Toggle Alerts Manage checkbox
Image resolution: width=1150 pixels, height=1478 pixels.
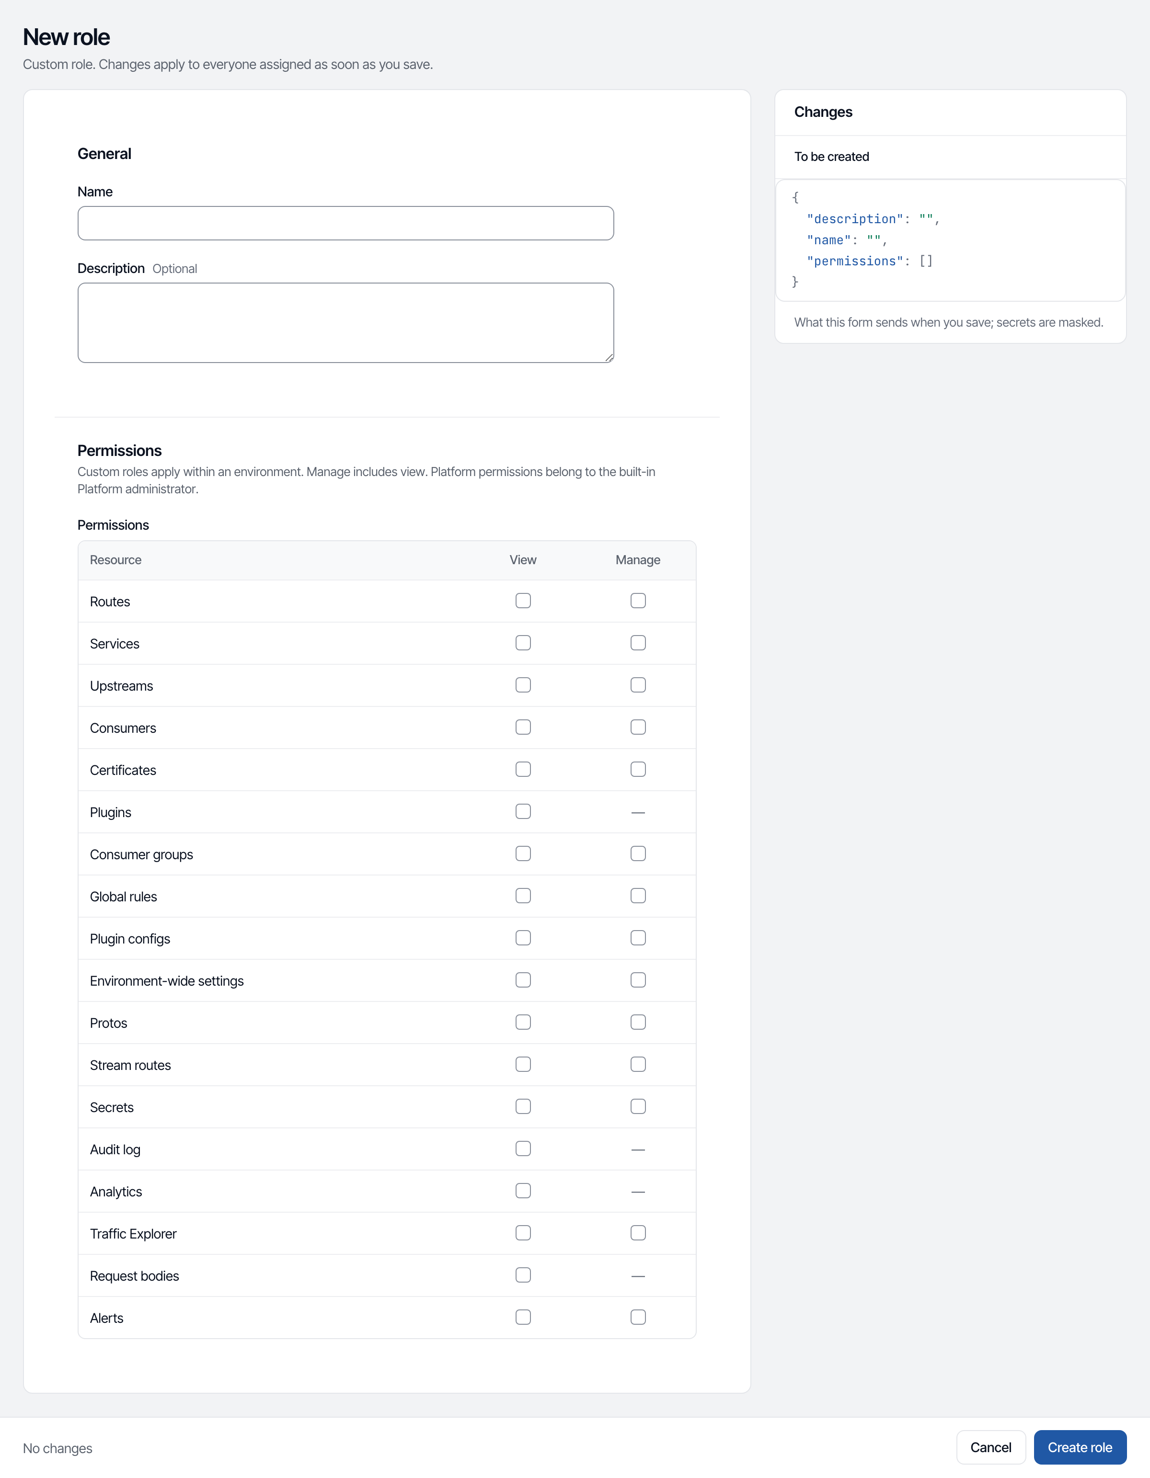(638, 1317)
